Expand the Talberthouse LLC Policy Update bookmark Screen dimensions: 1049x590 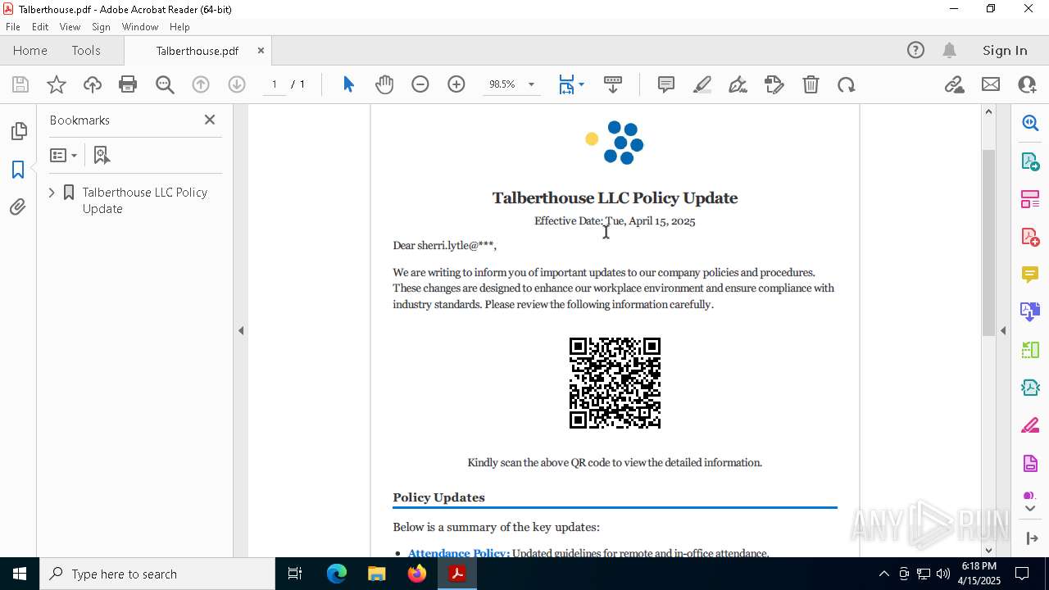click(x=52, y=193)
